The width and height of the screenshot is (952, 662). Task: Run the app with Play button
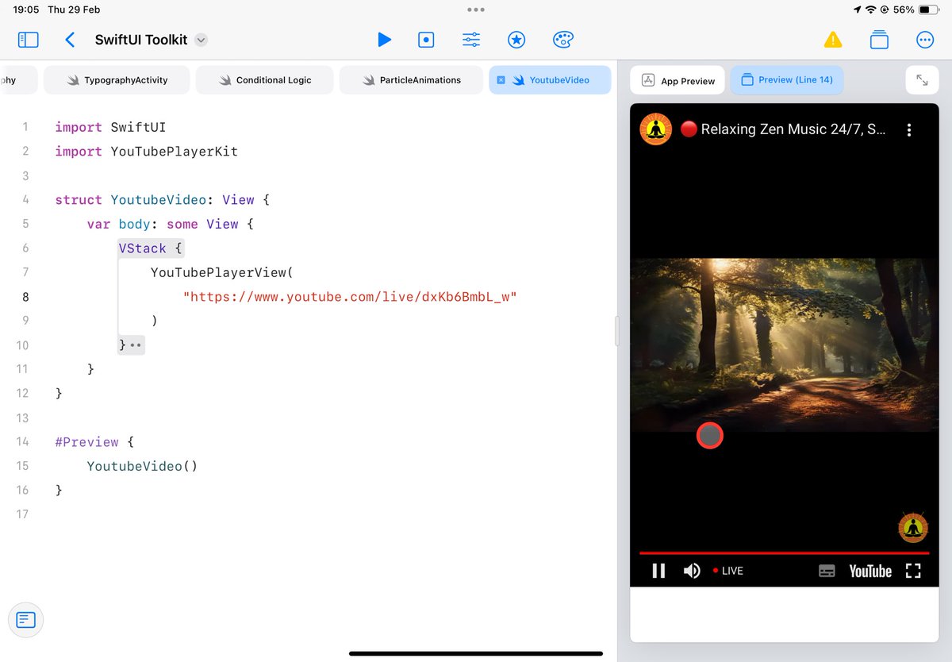[x=384, y=40]
